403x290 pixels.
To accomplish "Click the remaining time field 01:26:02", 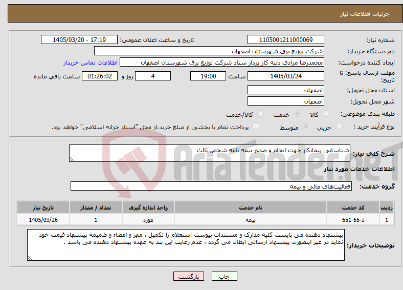I will 100,76.
